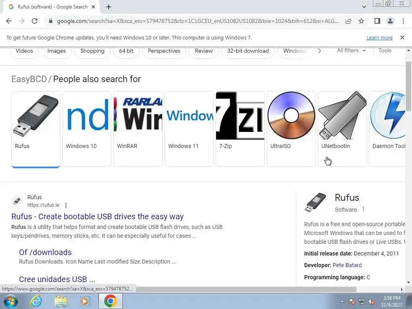
Task: Close the Rufus Google Search tab
Action: click(x=93, y=7)
